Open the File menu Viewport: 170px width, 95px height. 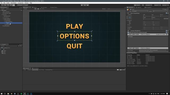[x=1, y=3]
